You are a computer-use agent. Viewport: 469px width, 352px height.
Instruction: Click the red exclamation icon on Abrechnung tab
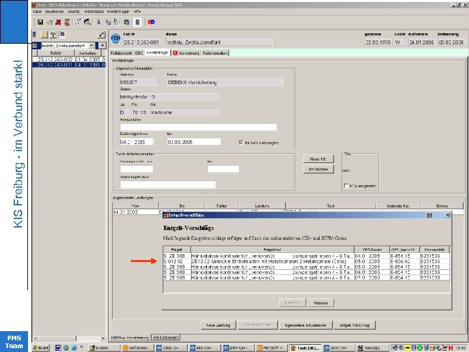[175, 53]
